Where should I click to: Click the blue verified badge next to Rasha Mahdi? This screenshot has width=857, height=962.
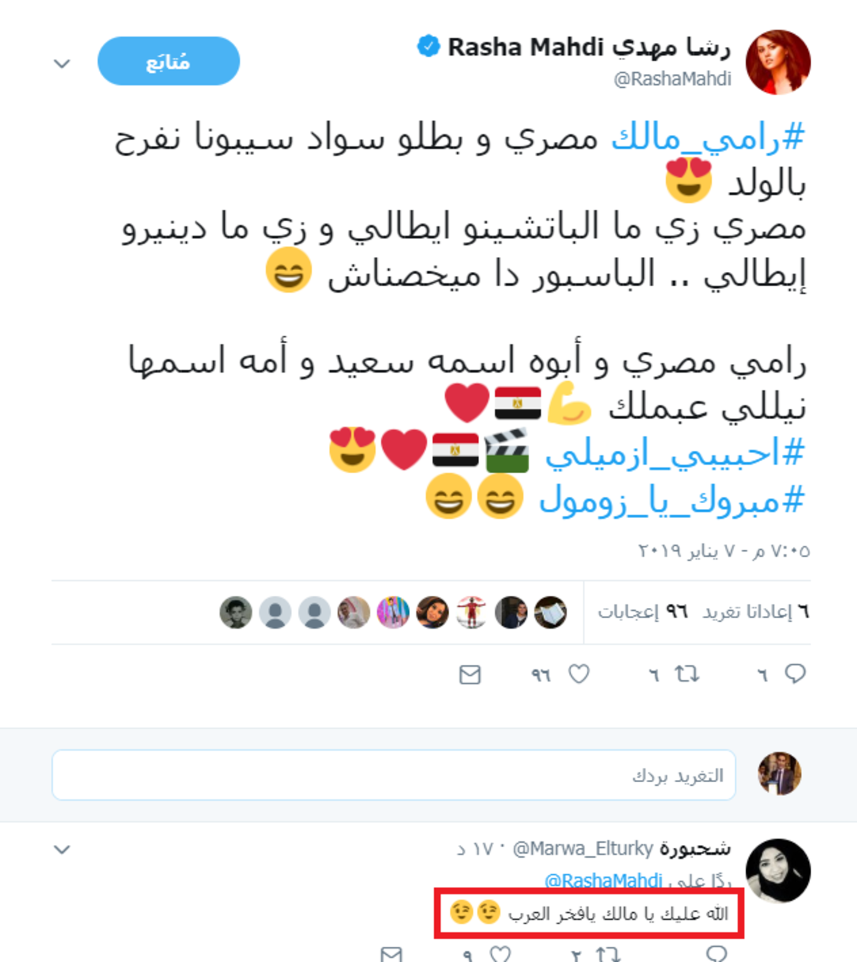428,47
